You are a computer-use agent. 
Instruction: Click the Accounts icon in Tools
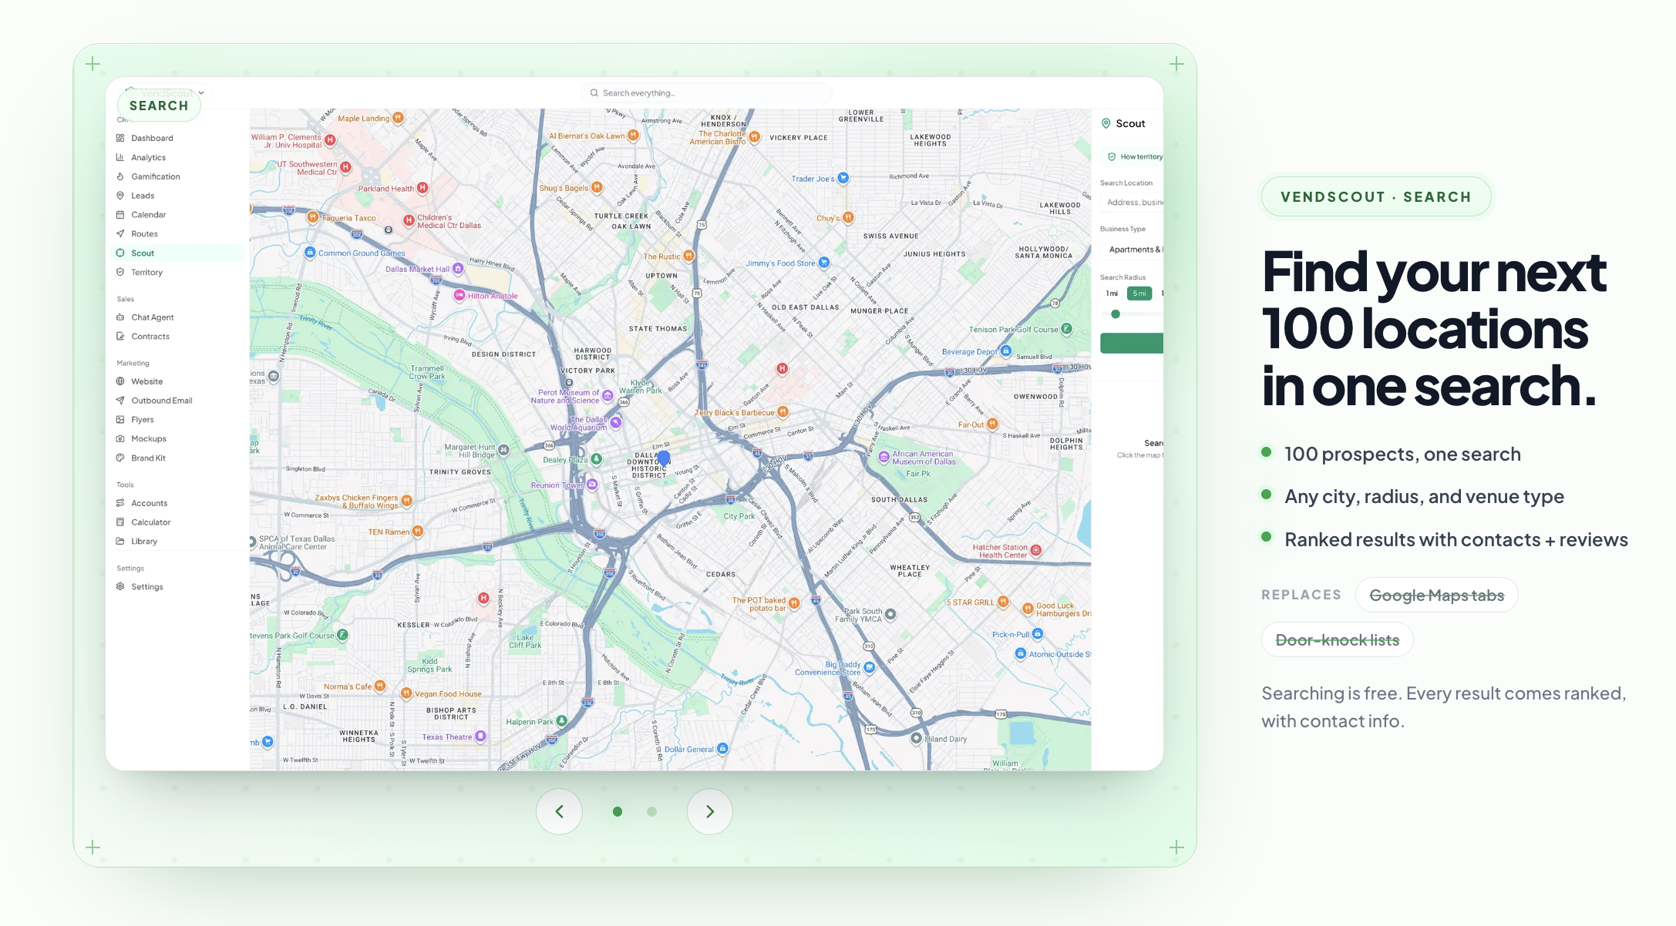click(120, 503)
